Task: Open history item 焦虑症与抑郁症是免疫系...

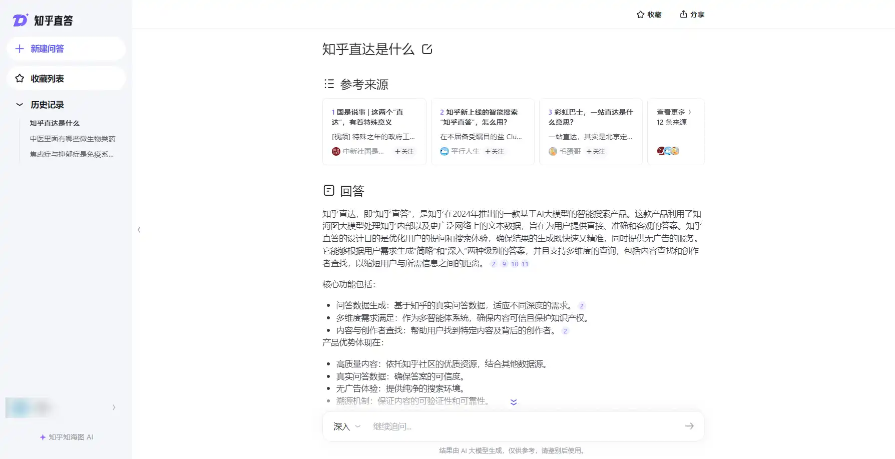Action: [x=72, y=154]
